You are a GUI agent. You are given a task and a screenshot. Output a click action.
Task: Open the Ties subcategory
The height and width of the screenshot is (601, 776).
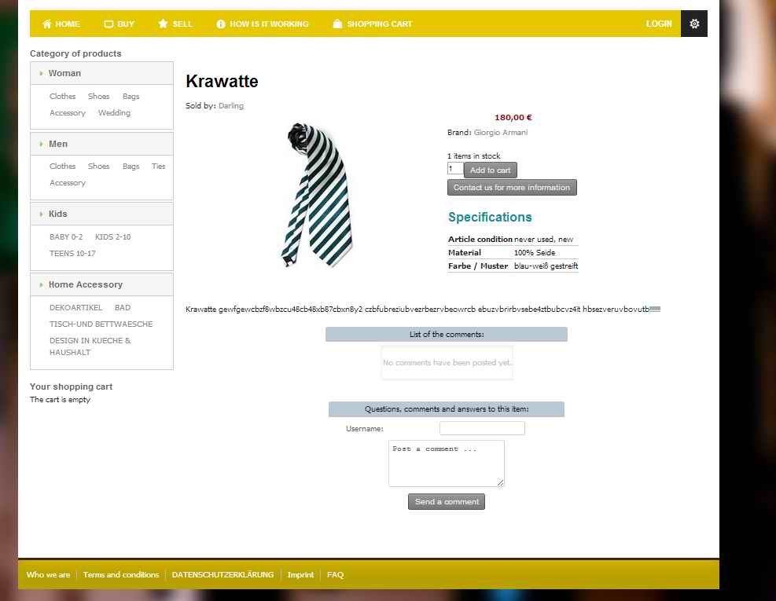point(158,167)
